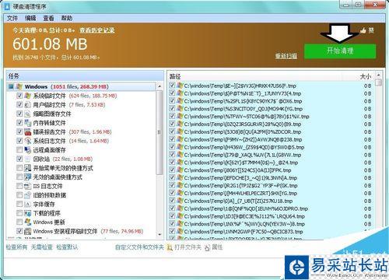Enable the Windows 更新 checkbox
This screenshot has width=389, height=280.
tap(19, 222)
